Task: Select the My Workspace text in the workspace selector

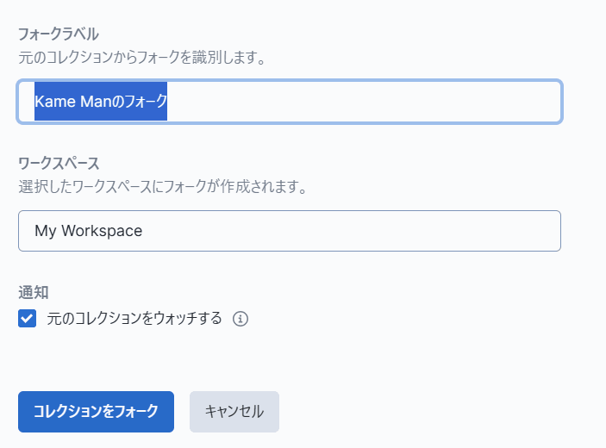Action: 89,231
